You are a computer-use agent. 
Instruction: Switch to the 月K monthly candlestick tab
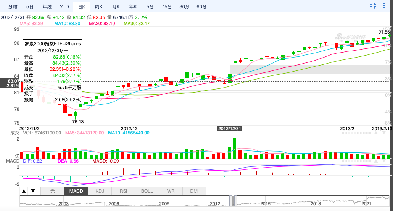pyautogui.click(x=116, y=7)
